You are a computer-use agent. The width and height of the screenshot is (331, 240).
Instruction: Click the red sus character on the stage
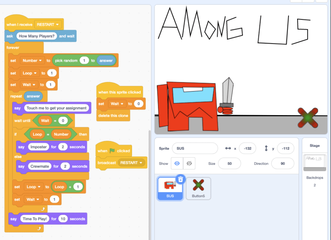point(187,106)
